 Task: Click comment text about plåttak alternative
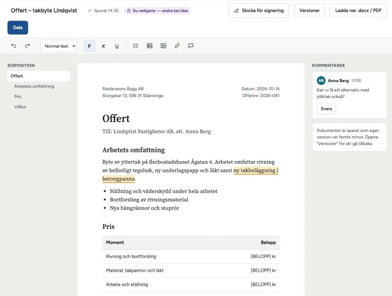tap(343, 93)
